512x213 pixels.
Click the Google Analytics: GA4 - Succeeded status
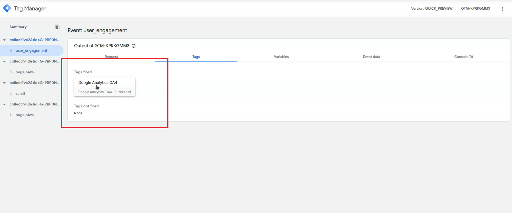point(105,92)
